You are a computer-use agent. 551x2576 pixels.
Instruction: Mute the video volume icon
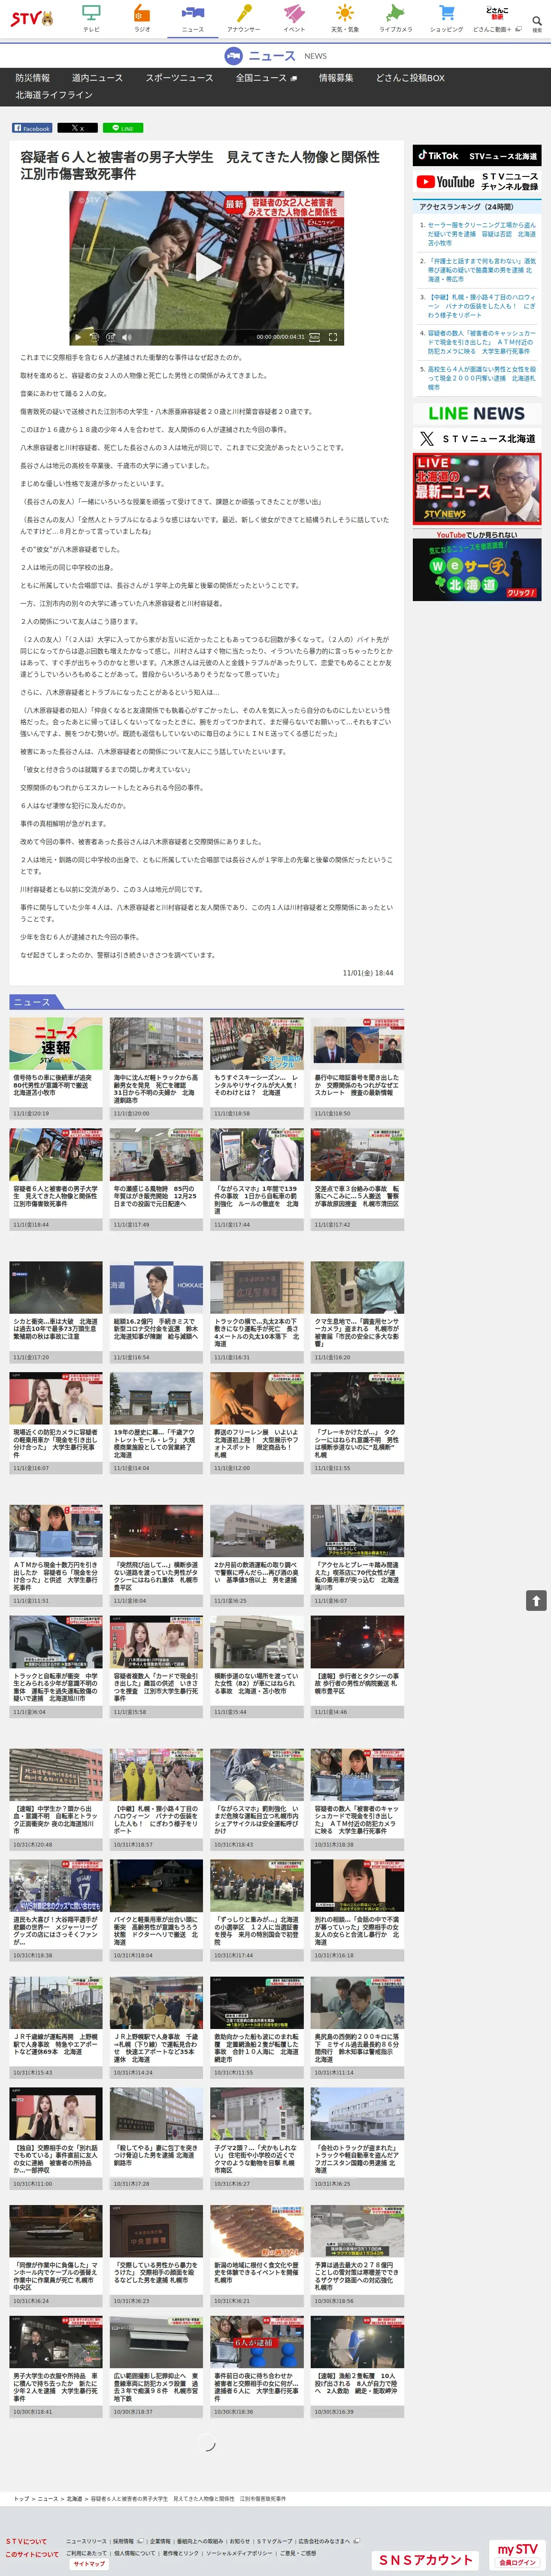(126, 337)
